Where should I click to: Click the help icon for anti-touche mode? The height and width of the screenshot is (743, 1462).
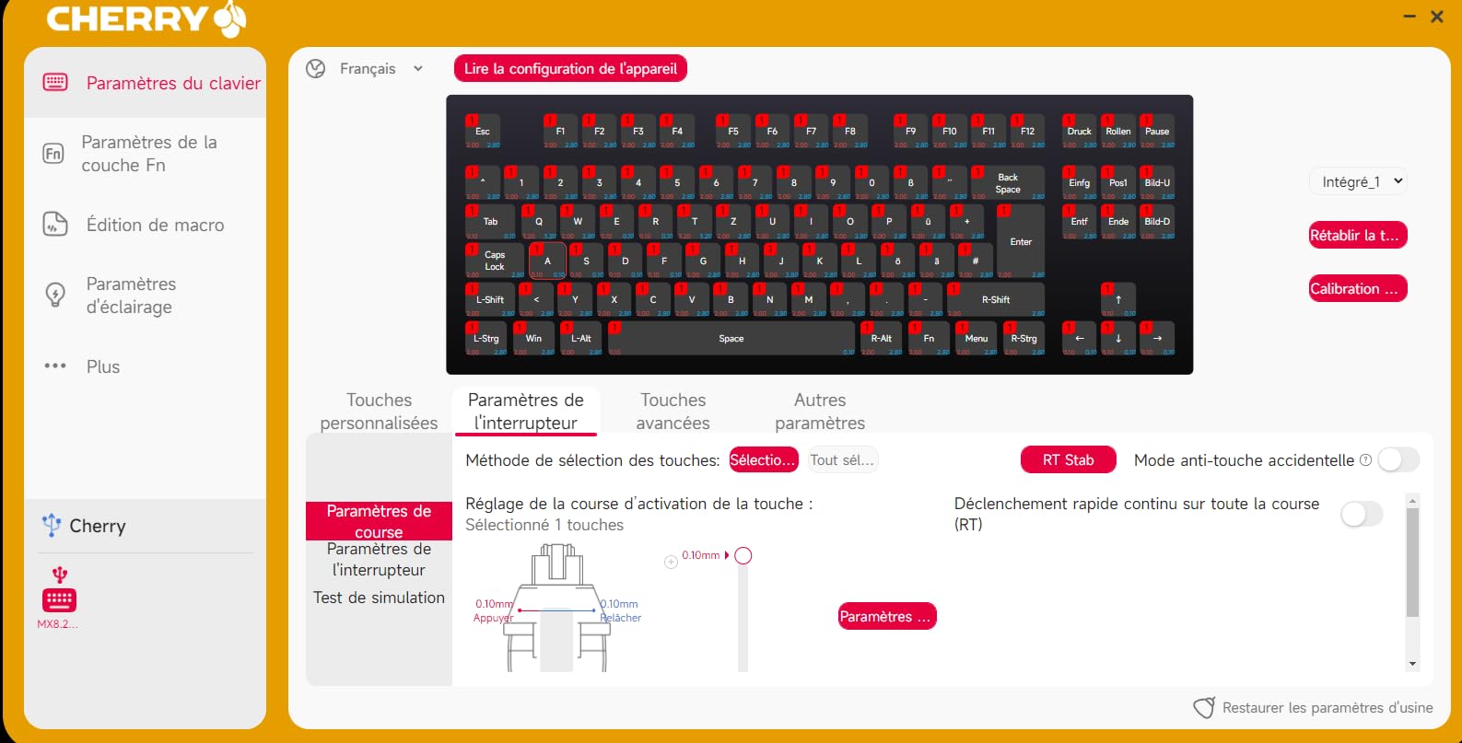[x=1365, y=460]
